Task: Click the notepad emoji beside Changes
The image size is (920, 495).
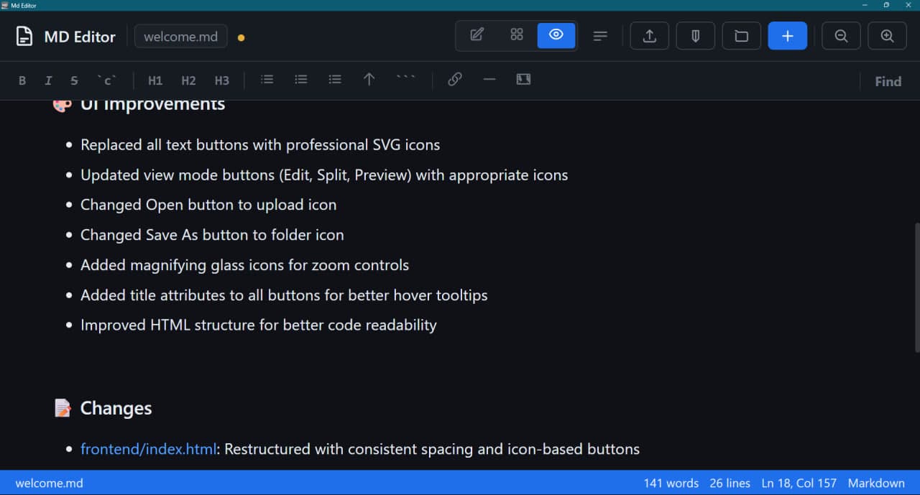Action: (63, 408)
